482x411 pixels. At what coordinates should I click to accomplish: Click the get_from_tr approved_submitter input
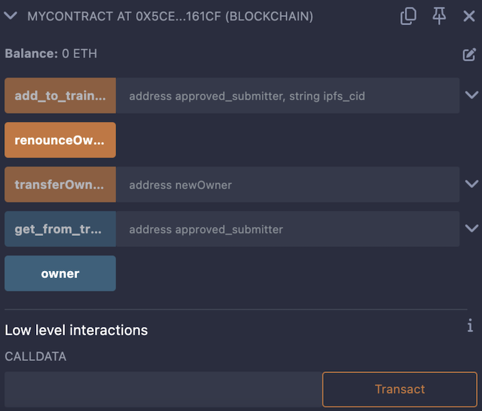(287, 229)
